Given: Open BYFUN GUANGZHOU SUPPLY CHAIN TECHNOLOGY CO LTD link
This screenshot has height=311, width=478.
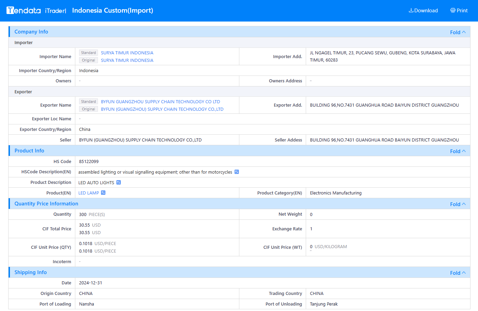Looking at the screenshot, I should click(x=160, y=102).
